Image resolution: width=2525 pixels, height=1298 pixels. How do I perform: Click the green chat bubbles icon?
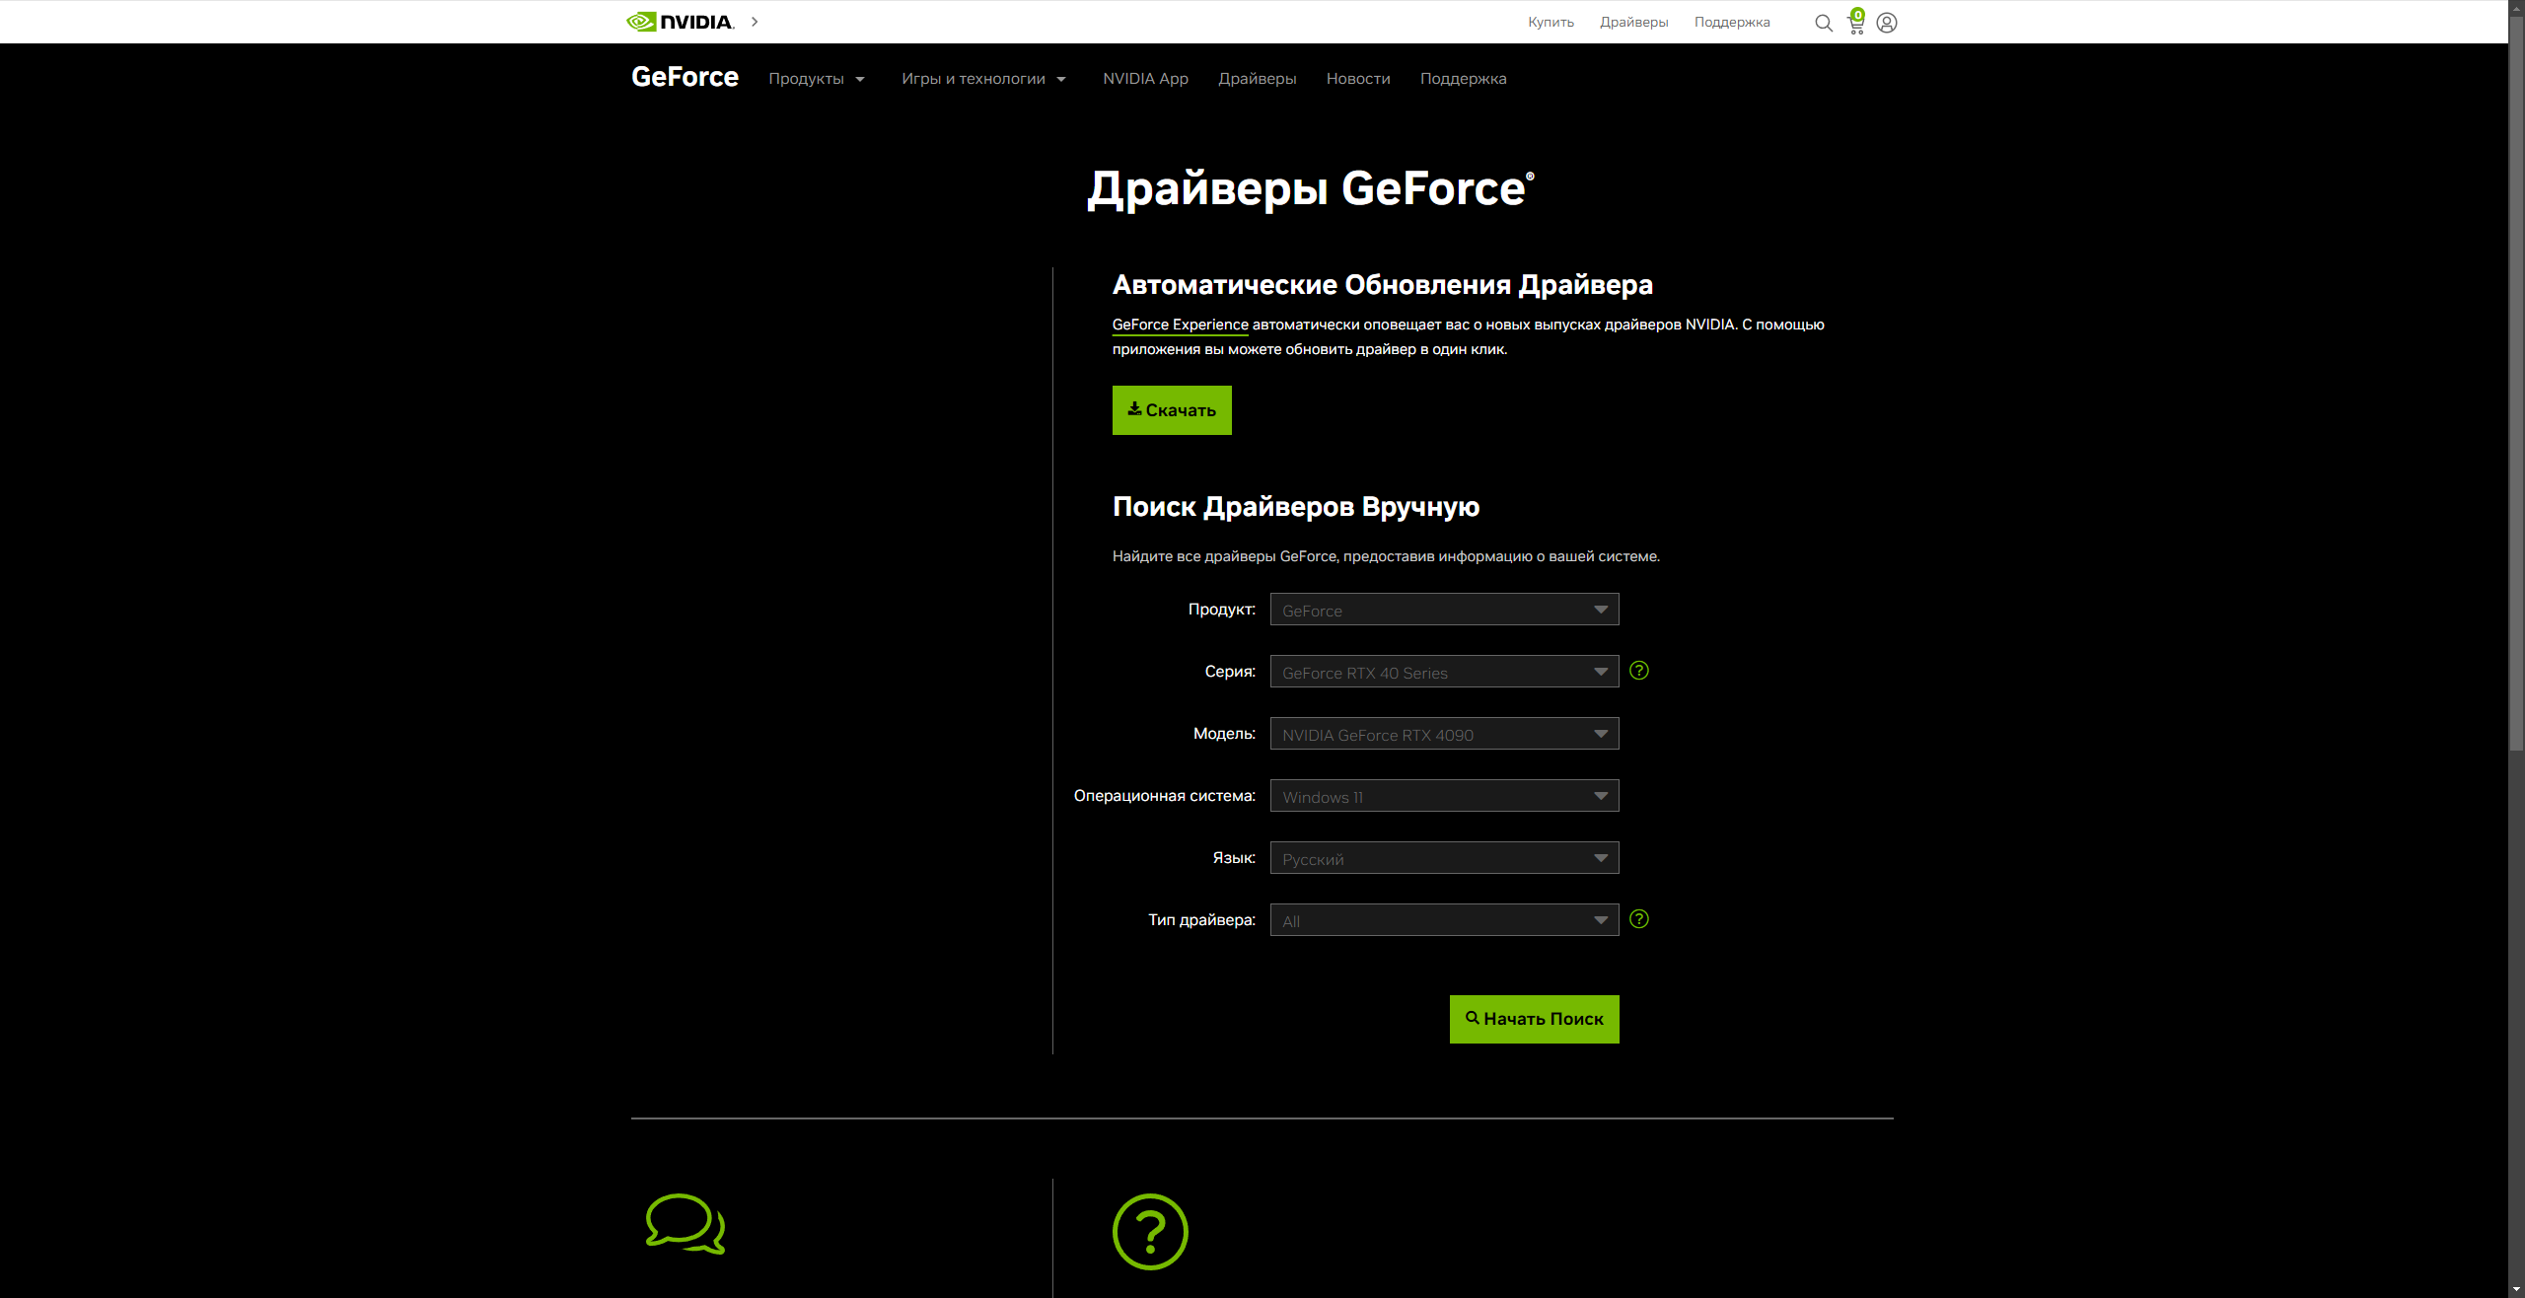pos(685,1224)
